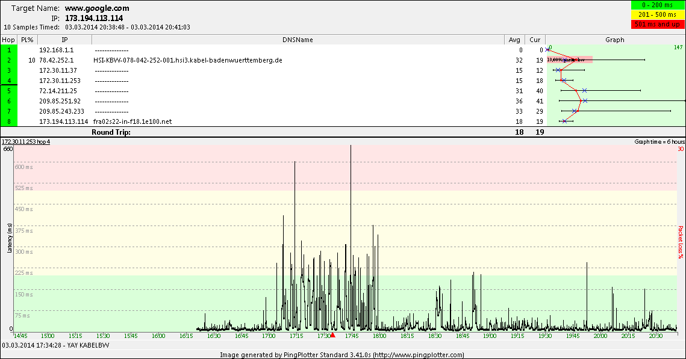
Task: Click the Avg column header
Action: coord(514,40)
